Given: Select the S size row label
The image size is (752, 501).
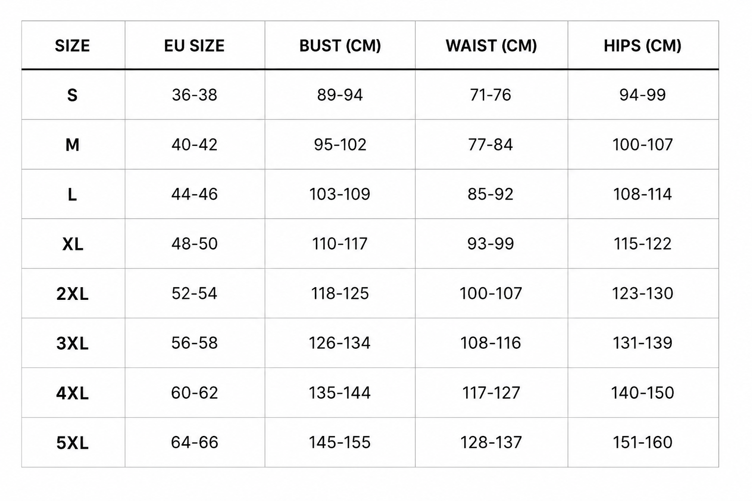Looking at the screenshot, I should [72, 95].
